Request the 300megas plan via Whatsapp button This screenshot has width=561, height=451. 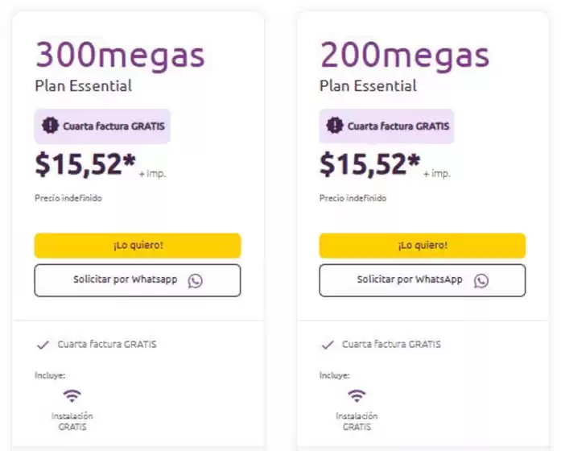pos(137,280)
